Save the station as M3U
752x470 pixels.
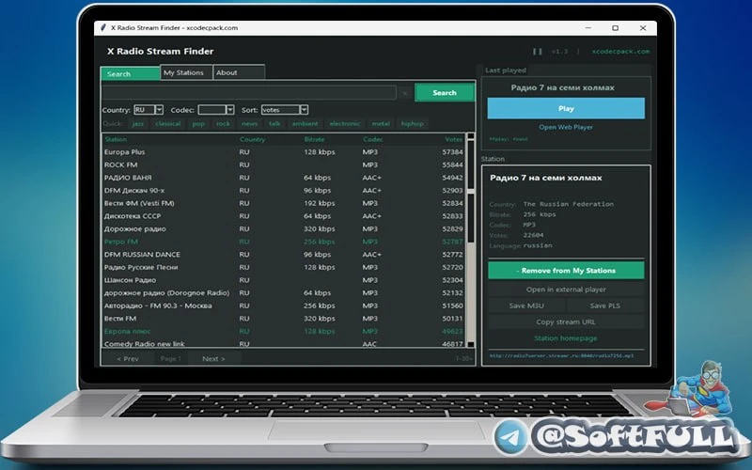click(526, 305)
